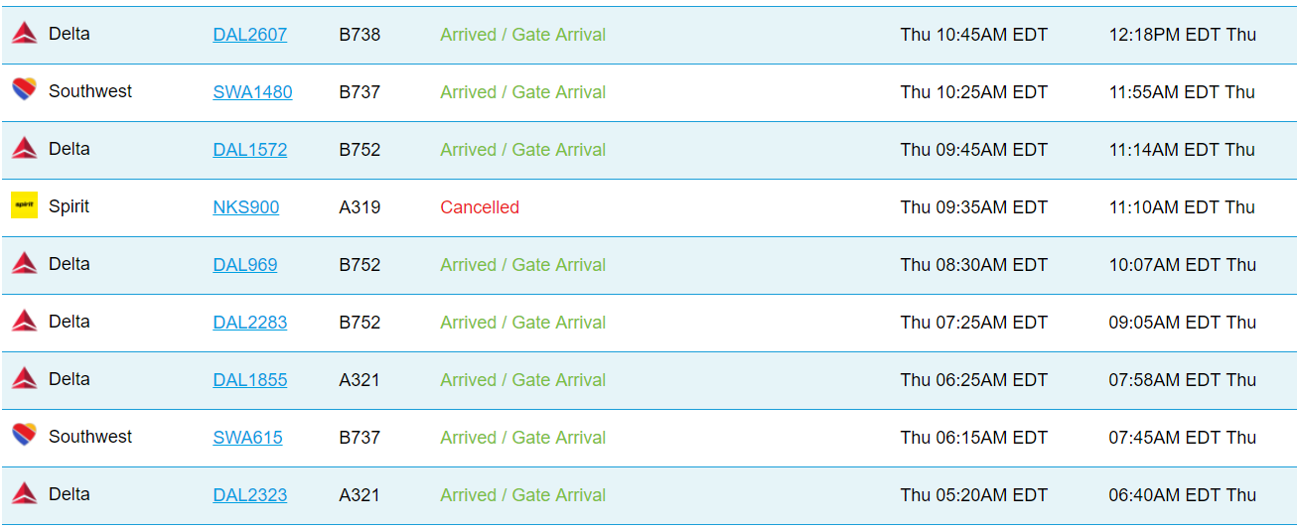View flight DAL969 via its link

pyautogui.click(x=245, y=265)
